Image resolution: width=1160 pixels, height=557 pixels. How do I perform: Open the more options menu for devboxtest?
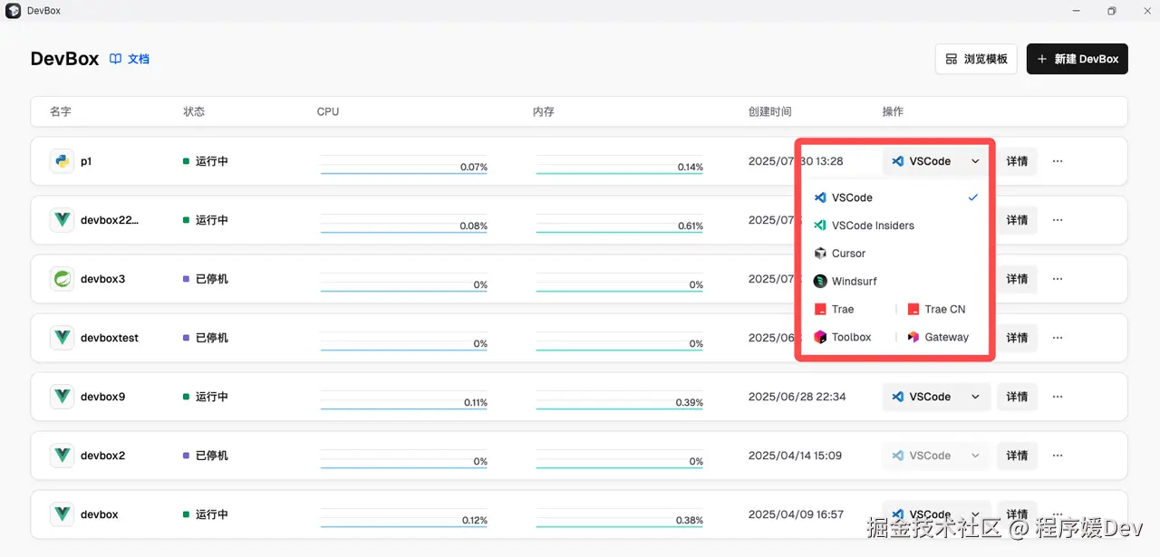tap(1057, 338)
